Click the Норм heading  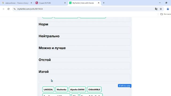coord(43,24)
